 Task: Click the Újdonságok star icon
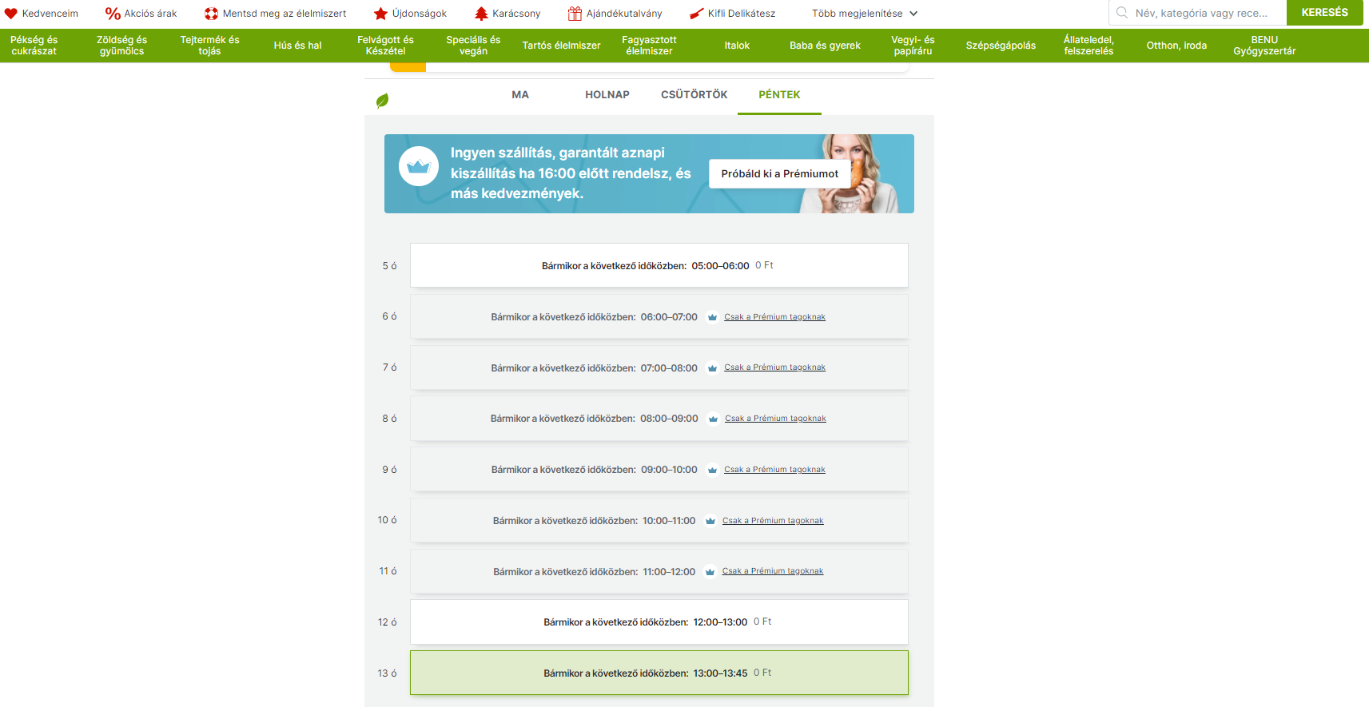(x=381, y=14)
